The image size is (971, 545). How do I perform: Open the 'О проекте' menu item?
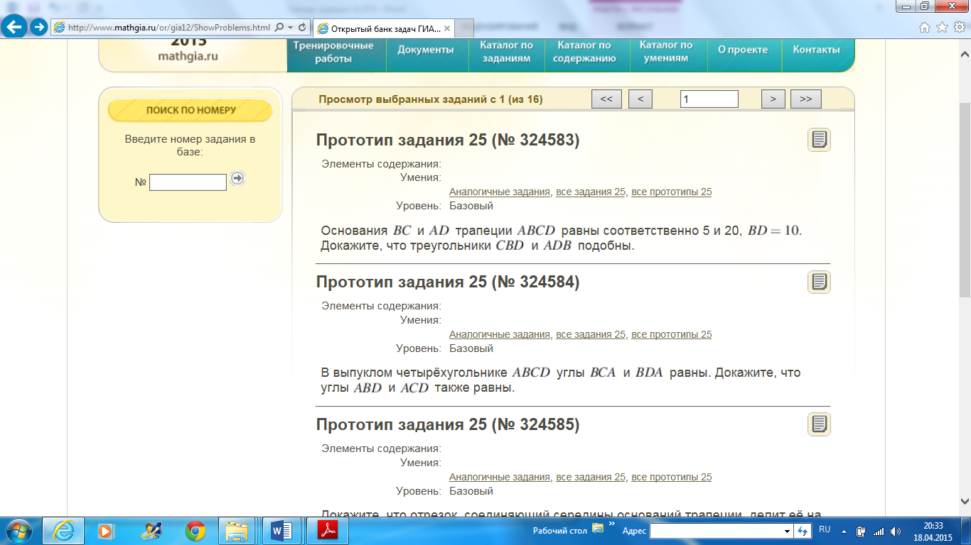coord(743,50)
